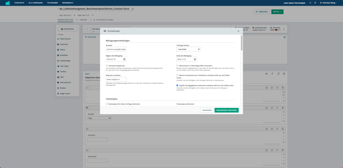343x168 pixels.
Task: Edit the Nachname question via edit icon
Action: (266, 150)
